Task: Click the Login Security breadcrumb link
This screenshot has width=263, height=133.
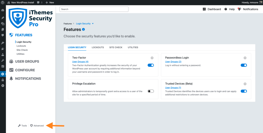Action: pos(83,24)
